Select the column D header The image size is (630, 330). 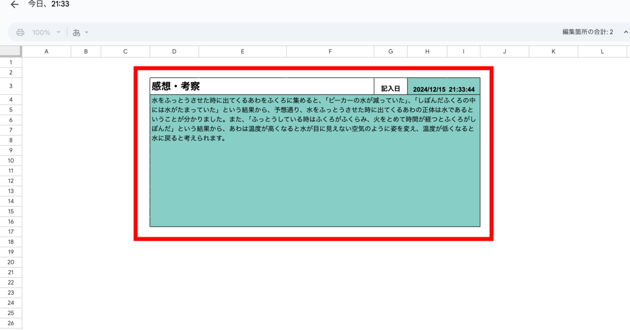click(x=174, y=51)
